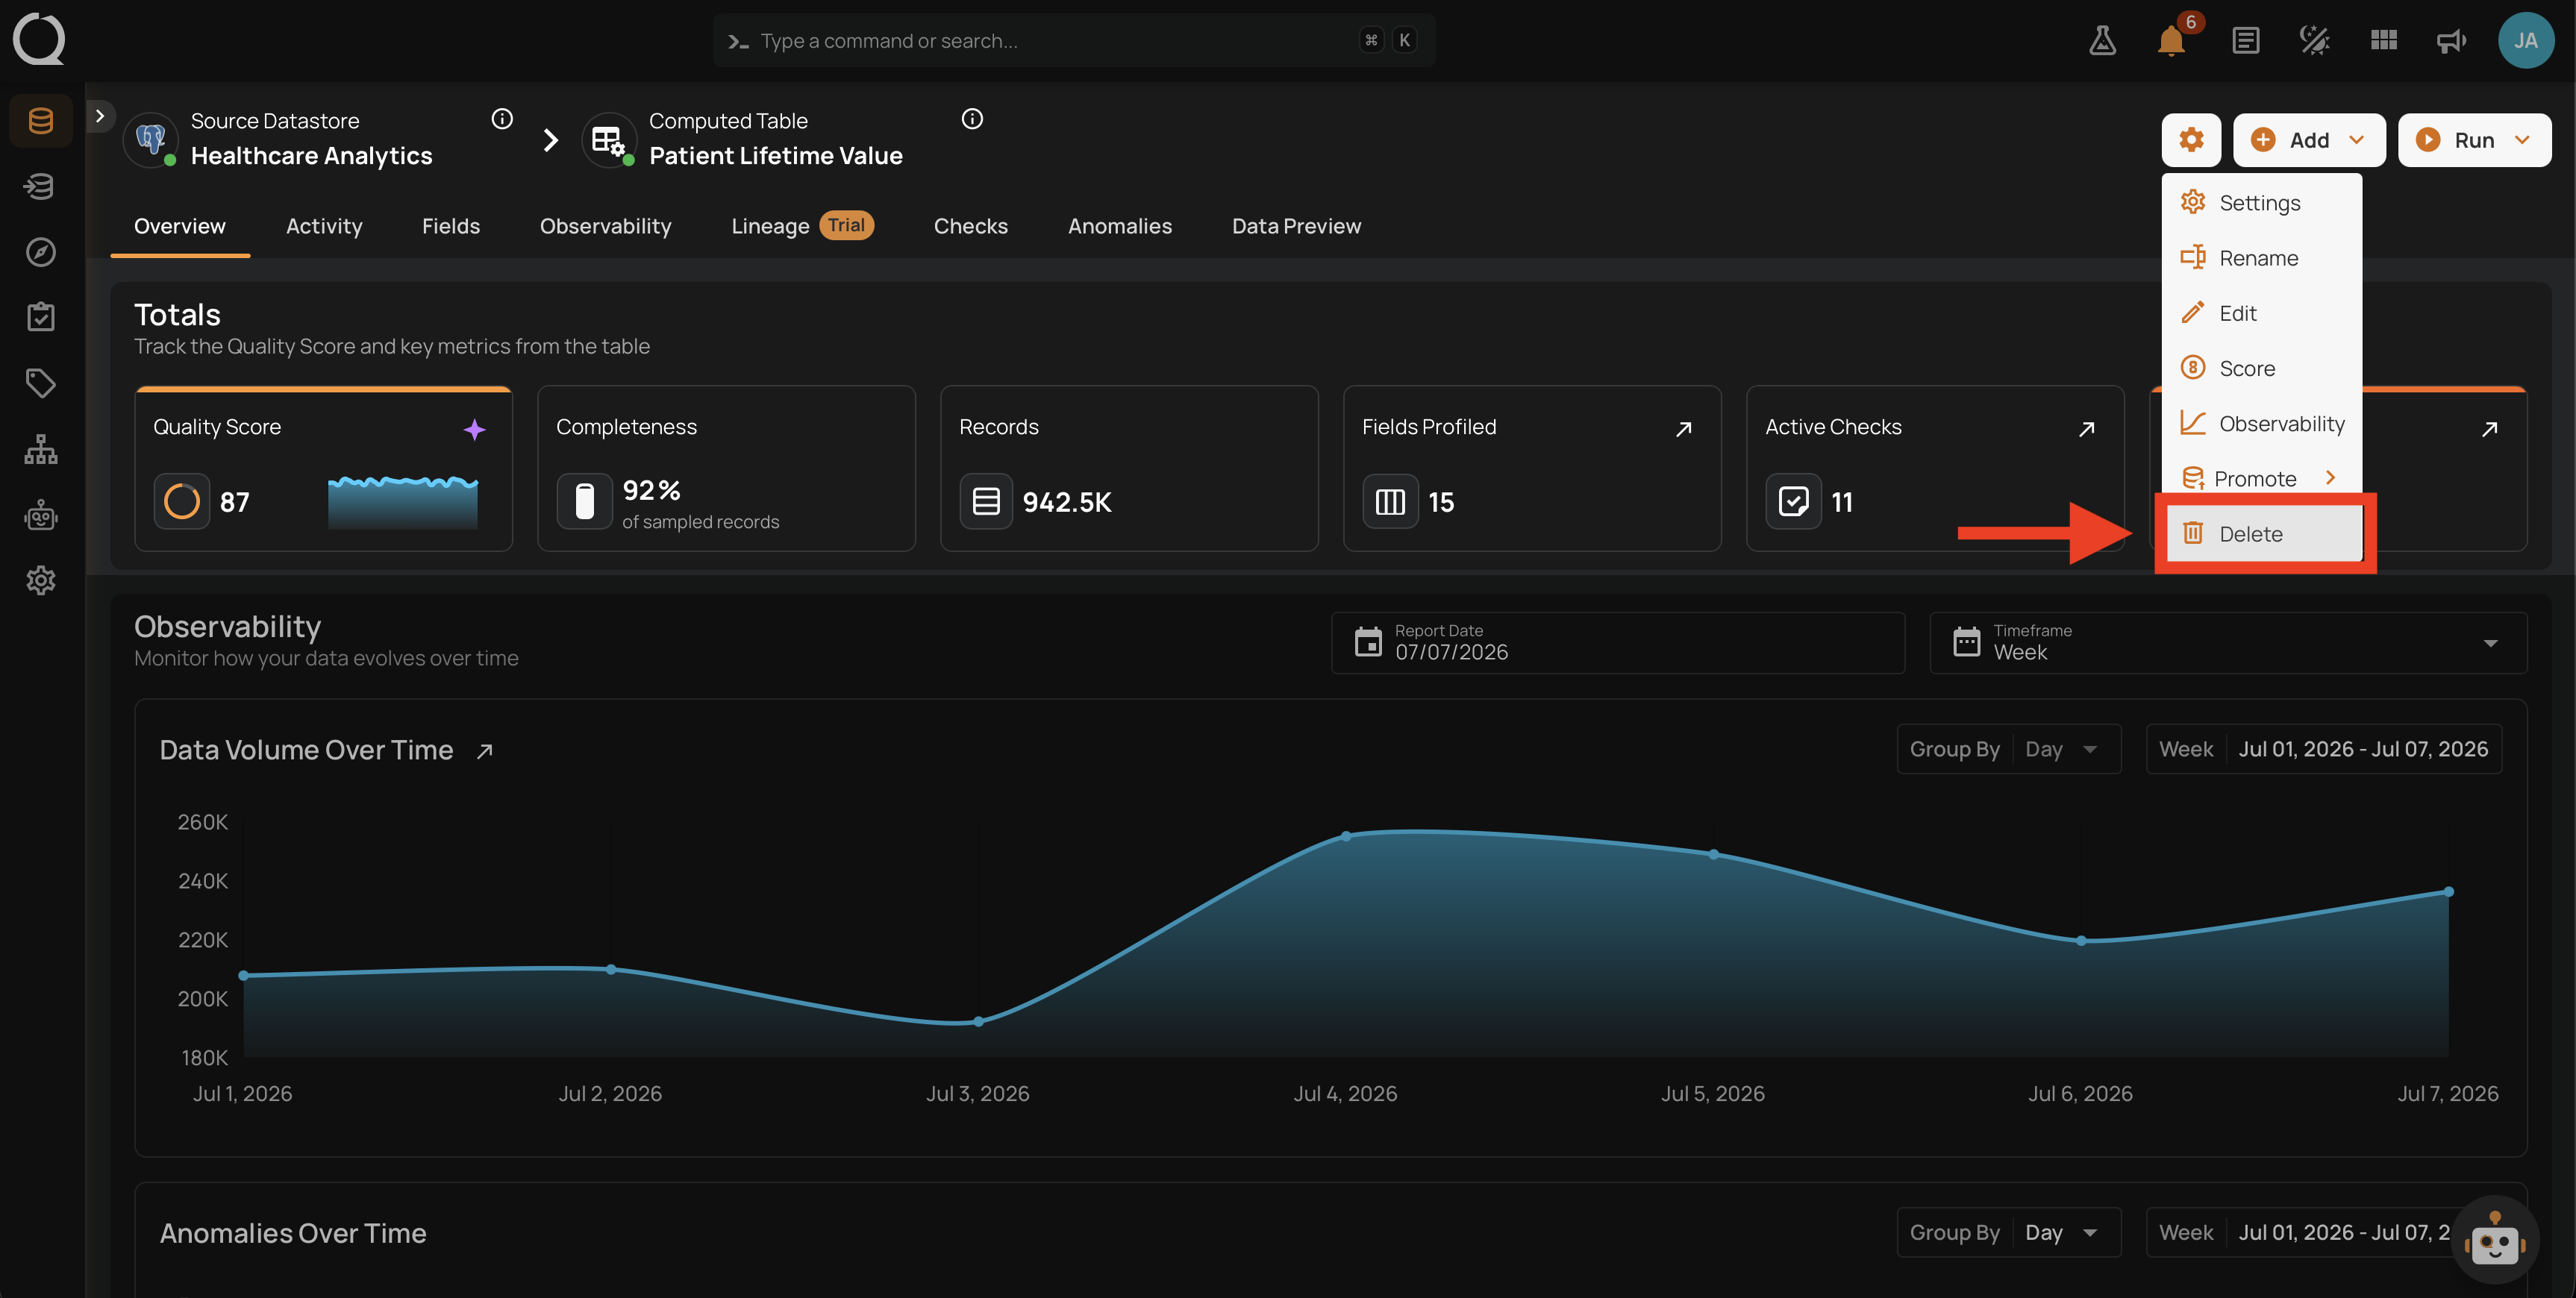Click the Source Datastore info icon

502,119
